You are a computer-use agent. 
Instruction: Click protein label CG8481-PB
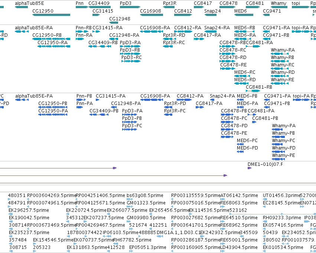click(265, 119)
